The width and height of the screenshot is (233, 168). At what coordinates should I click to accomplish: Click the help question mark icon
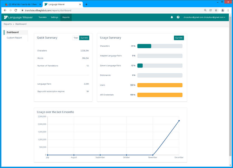(x=178, y=17)
